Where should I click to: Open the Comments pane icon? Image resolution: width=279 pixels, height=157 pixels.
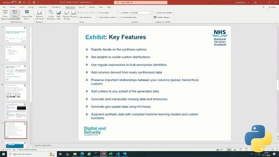tap(264, 7)
